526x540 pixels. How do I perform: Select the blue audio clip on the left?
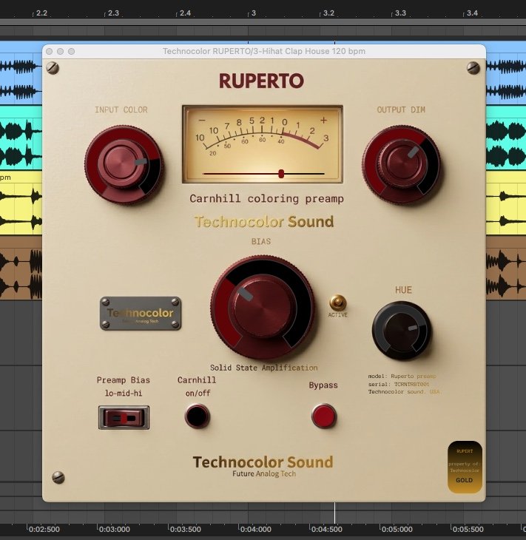pyautogui.click(x=21, y=73)
